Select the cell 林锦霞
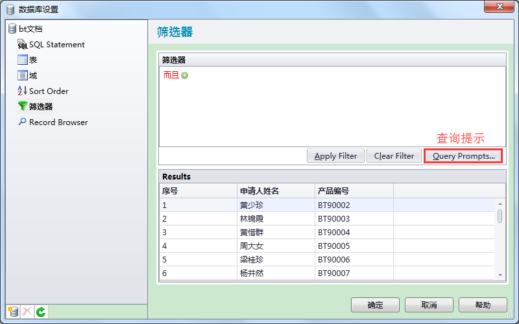Image resolution: width=519 pixels, height=324 pixels. (276, 218)
